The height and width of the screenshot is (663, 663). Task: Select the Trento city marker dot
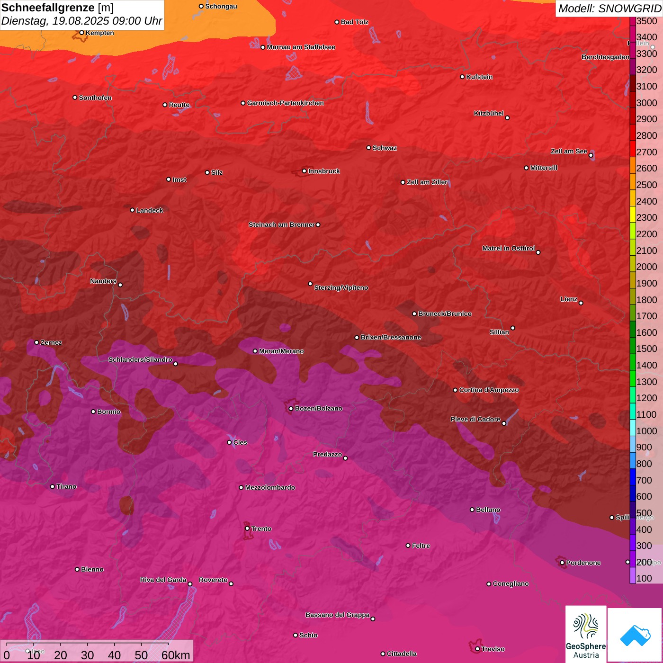(x=247, y=529)
